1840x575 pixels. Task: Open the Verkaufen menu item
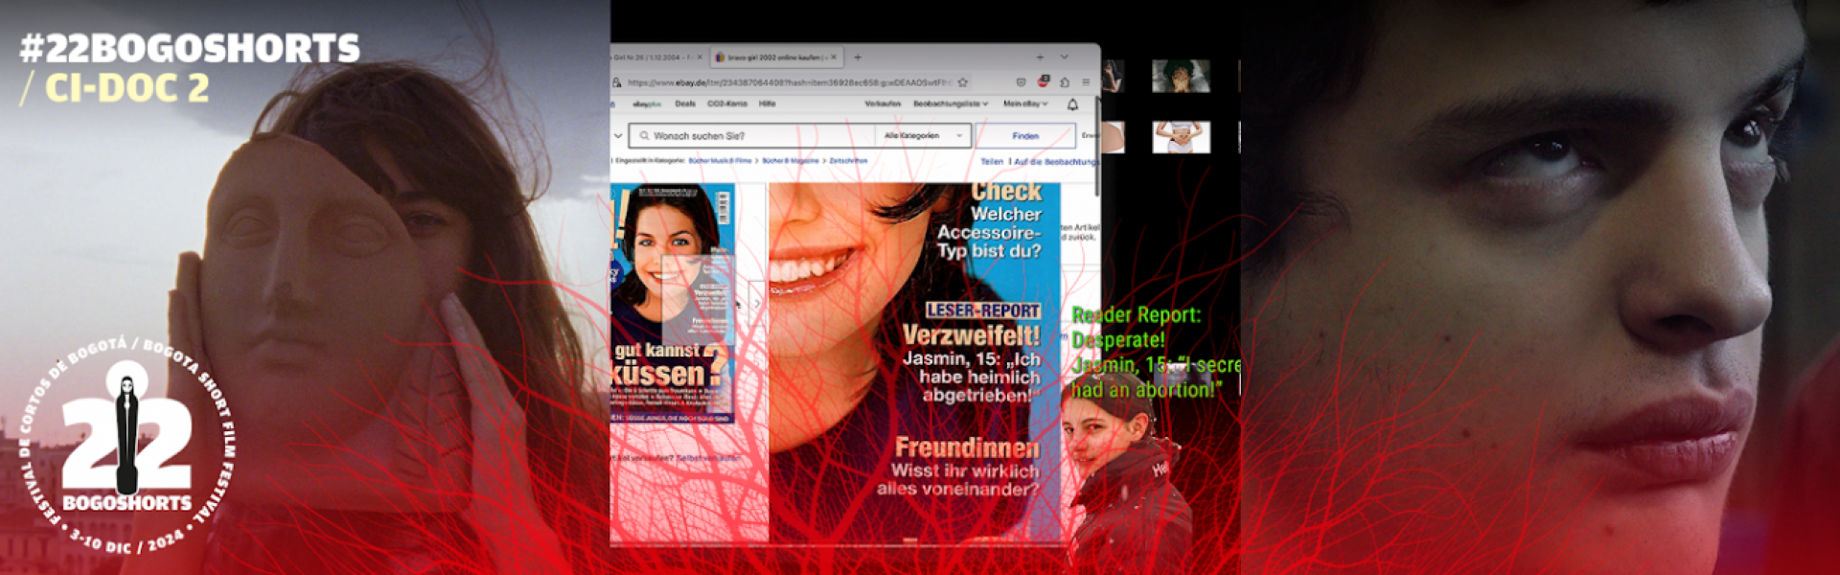tap(883, 103)
